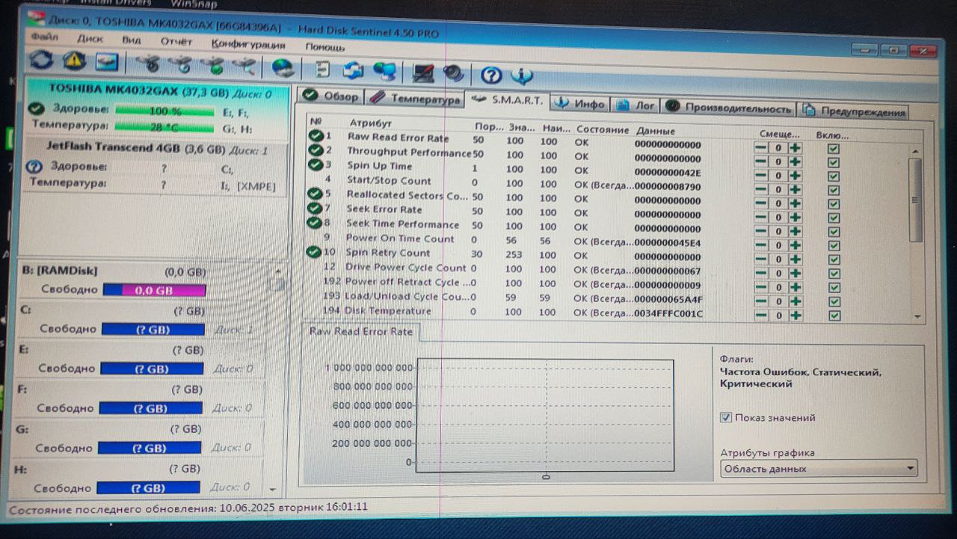Click the blue refresh arrows toolbar icon
957x539 pixels.
coord(41,61)
